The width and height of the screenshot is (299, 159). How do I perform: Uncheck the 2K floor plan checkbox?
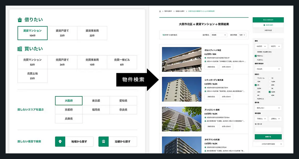pos(255,85)
